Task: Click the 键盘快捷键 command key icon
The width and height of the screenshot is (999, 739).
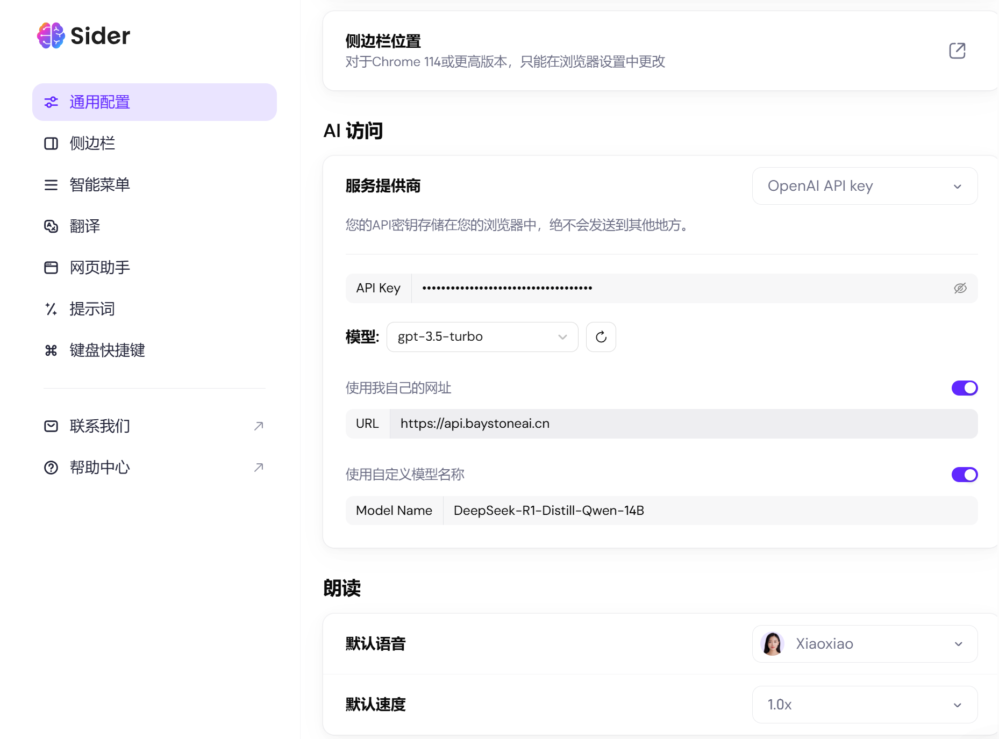Action: [x=51, y=350]
